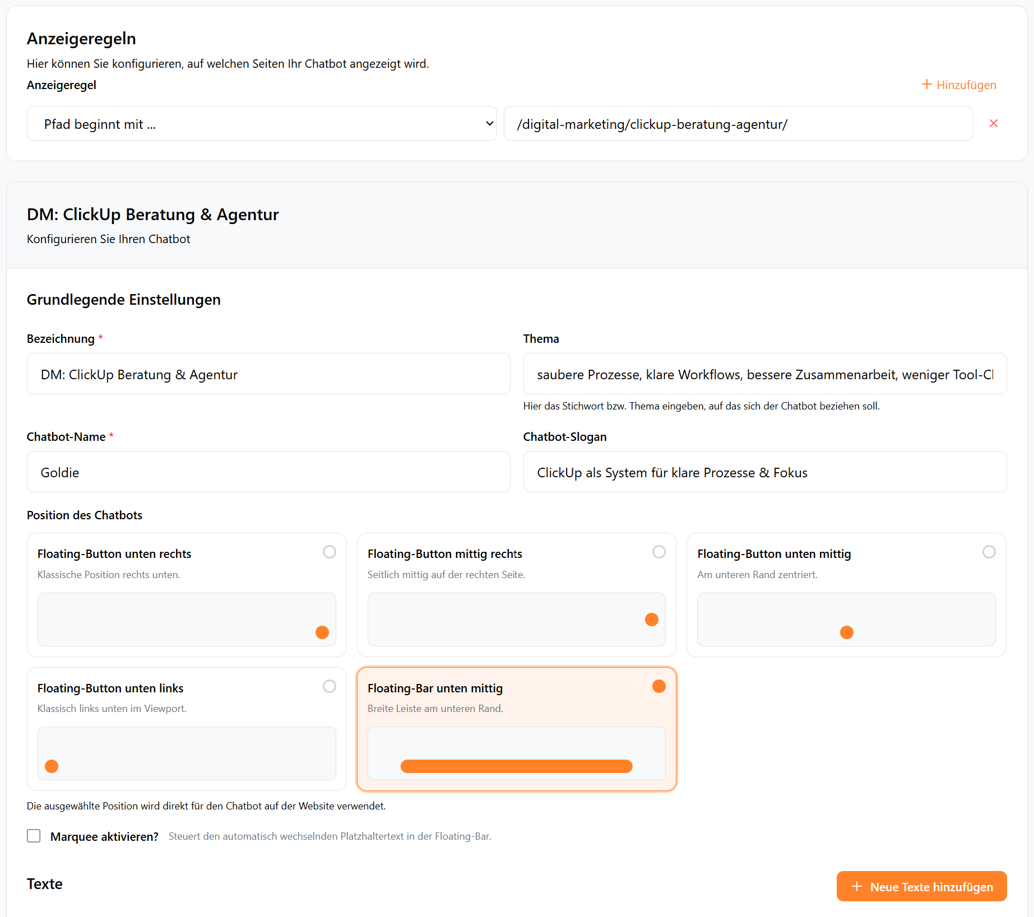This screenshot has width=1034, height=917.
Task: Click preview thumbnail of Floating-Button unten links
Action: [x=187, y=753]
